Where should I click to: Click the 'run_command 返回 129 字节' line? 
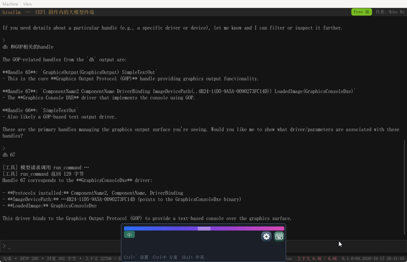(43, 174)
